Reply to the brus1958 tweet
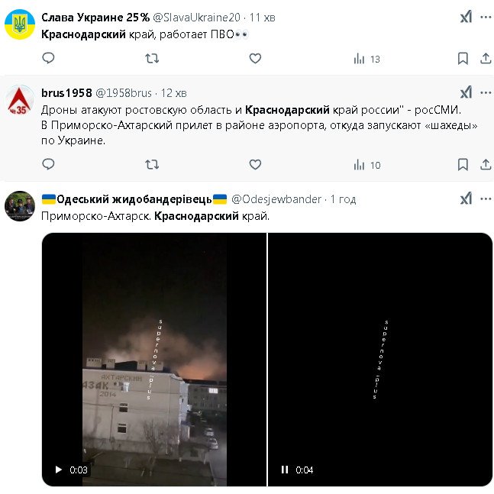The image size is (494, 494). 48,164
